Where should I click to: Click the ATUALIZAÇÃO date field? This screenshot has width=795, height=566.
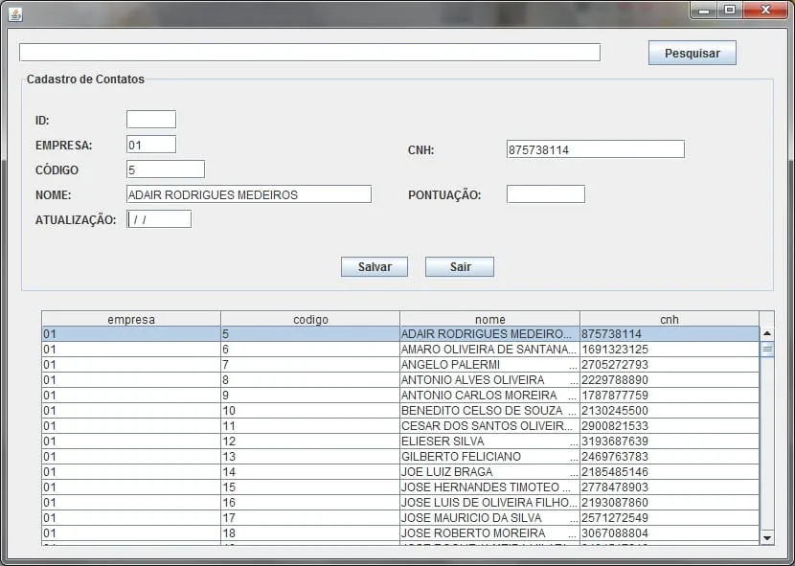point(159,219)
